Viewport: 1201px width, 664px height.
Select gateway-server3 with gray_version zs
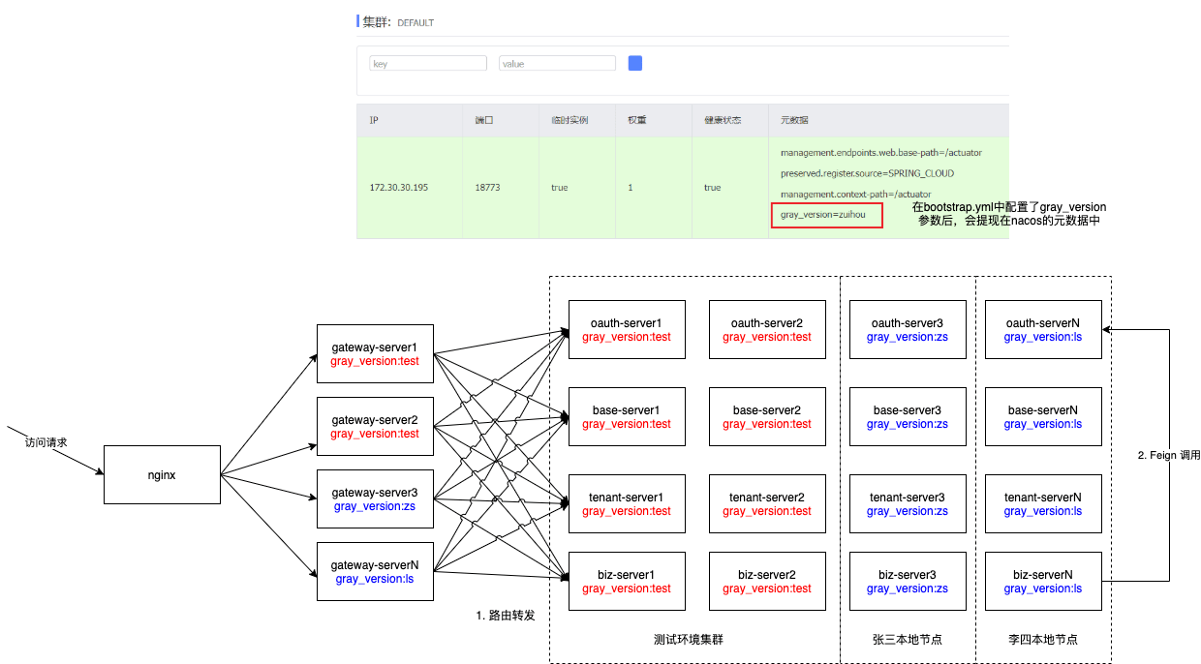pos(375,498)
